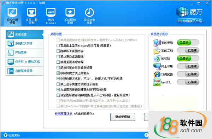Click the 壁纸变模糊 button
The image size is (212, 139).
click(123, 117)
